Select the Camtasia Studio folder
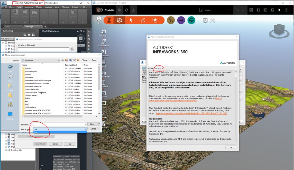This screenshot has height=170, width=294. pyautogui.click(x=32, y=90)
